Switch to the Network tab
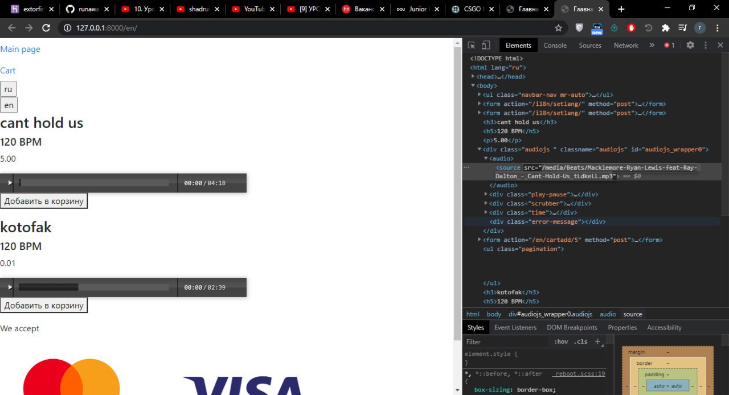729x395 pixels. pyautogui.click(x=626, y=46)
